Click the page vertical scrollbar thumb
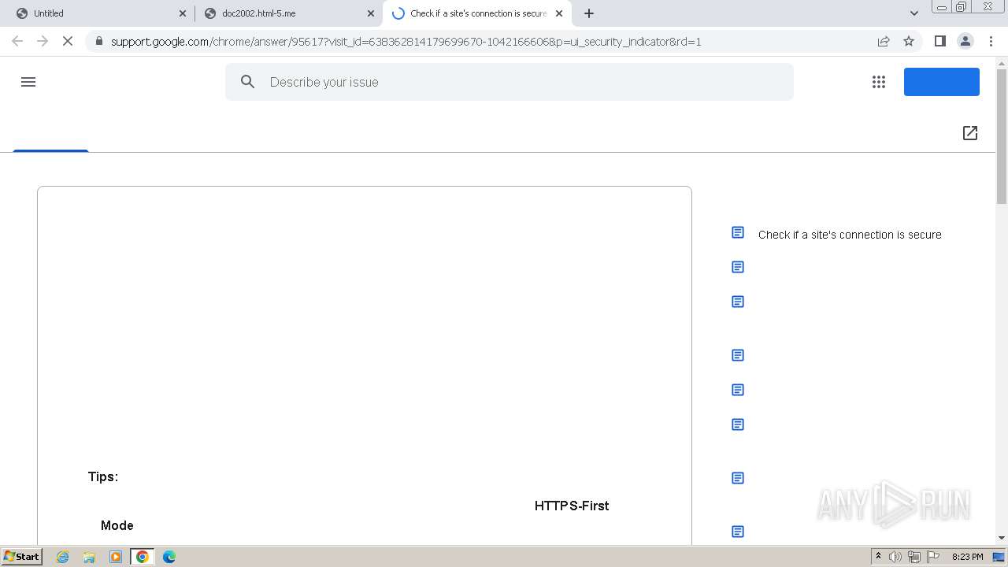This screenshot has height=567, width=1008. (x=1002, y=135)
